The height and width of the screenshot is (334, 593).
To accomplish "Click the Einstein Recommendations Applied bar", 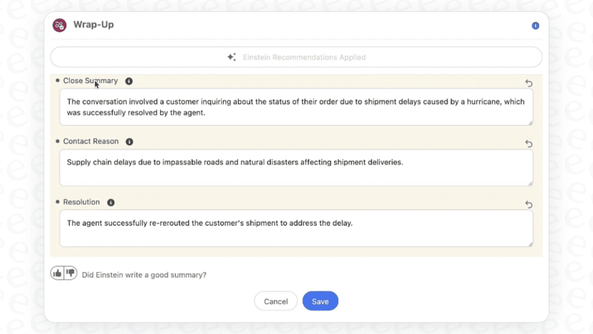I will pos(304,57).
